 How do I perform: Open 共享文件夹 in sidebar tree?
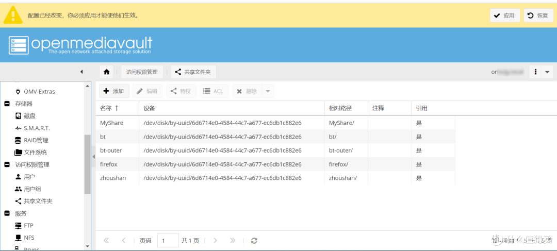point(38,201)
